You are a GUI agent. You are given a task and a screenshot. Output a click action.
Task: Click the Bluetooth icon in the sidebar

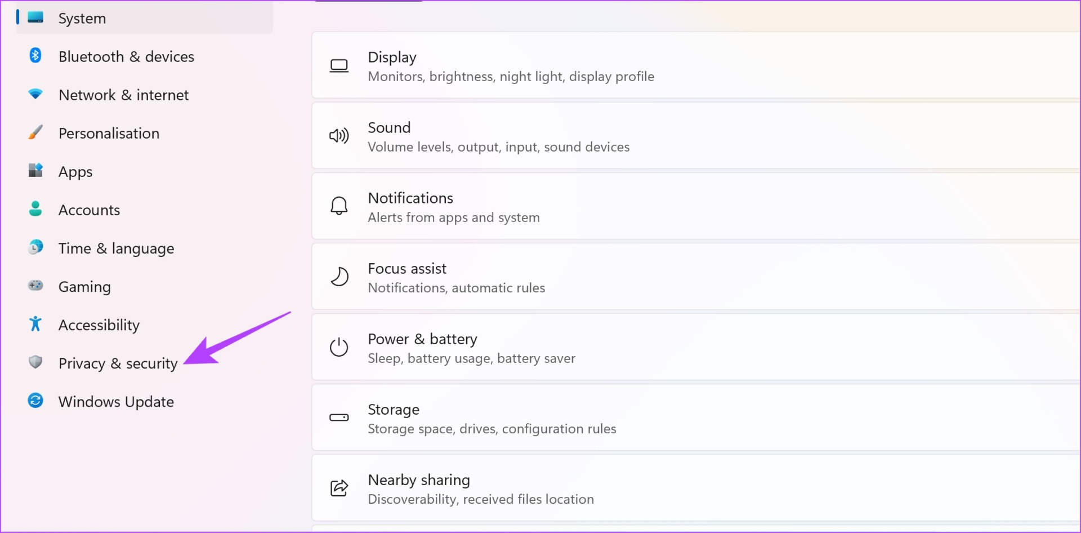[35, 55]
